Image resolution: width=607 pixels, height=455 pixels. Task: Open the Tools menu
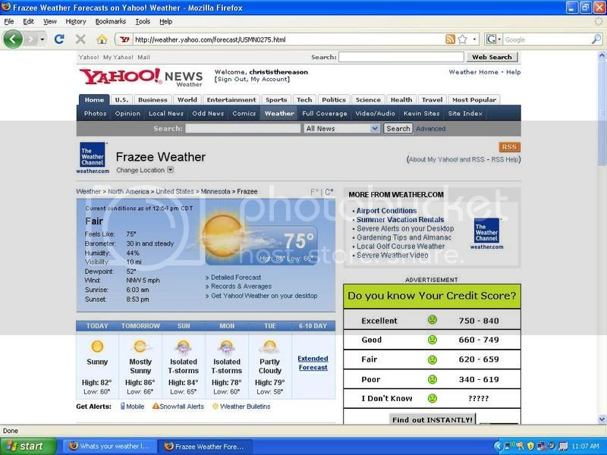[143, 22]
